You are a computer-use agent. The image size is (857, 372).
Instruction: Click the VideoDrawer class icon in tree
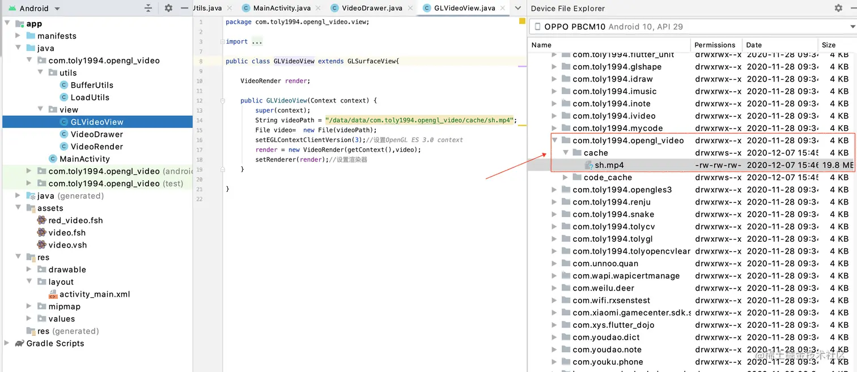point(64,134)
